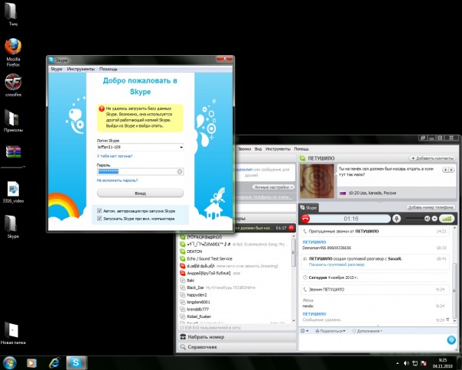Image resolution: width=462 pixels, height=370 pixels.
Task: Open Internet Explorer from taskbar
Action: coord(54,362)
